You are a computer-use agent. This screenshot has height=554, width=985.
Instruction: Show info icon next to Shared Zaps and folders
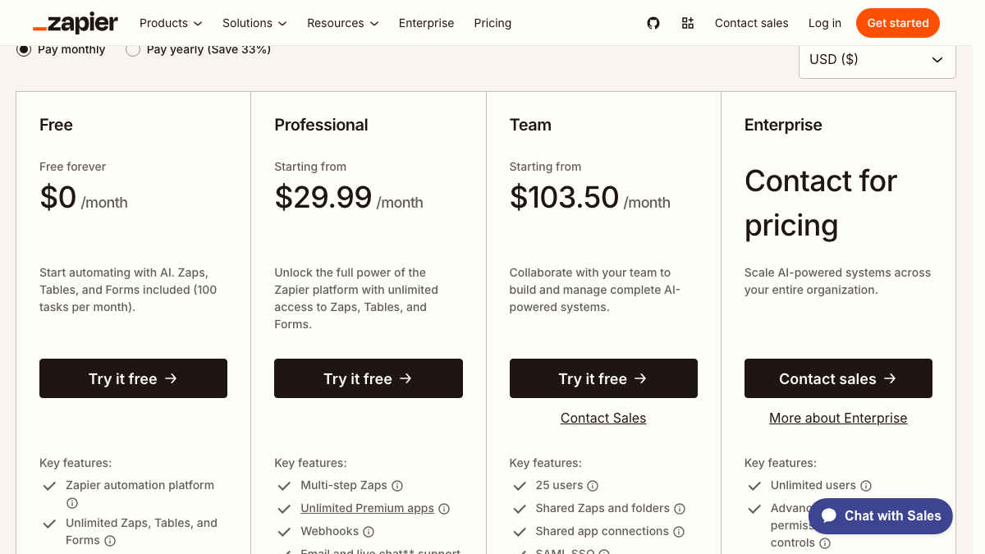(680, 509)
